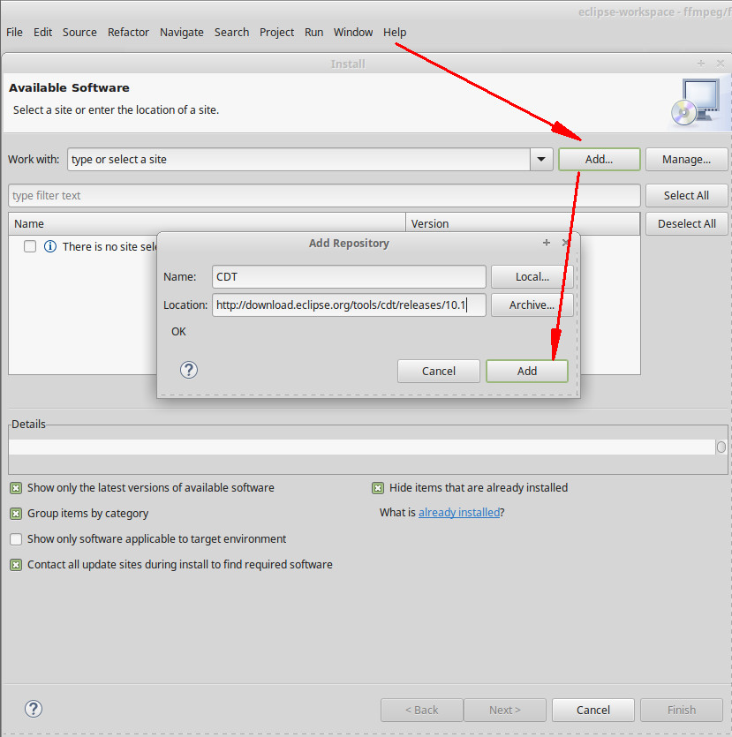Click the help icon in Install wizard footer
Screen dimensions: 732x737
click(34, 709)
